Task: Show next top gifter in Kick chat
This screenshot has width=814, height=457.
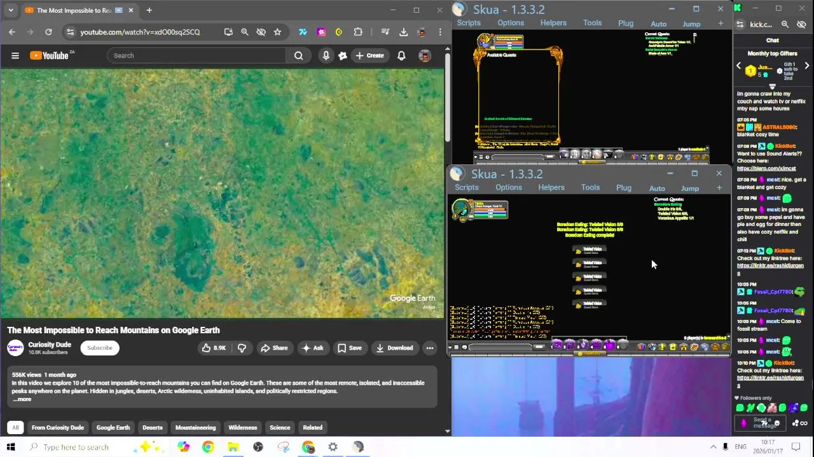Action: pos(807,66)
